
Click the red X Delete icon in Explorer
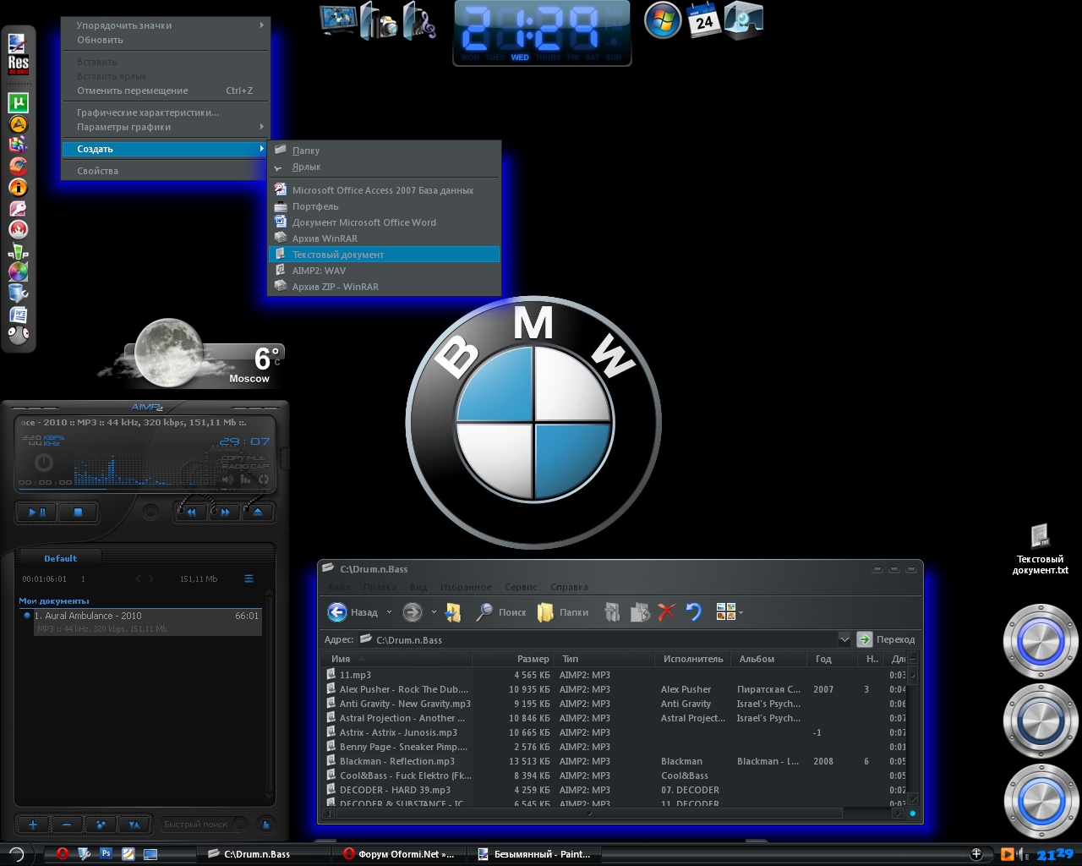pos(667,612)
